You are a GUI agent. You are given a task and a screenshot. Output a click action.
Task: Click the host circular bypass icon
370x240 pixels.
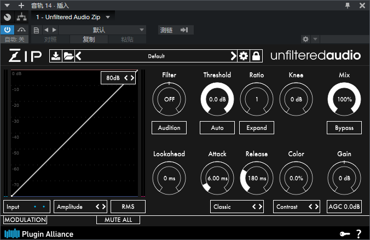(7, 17)
